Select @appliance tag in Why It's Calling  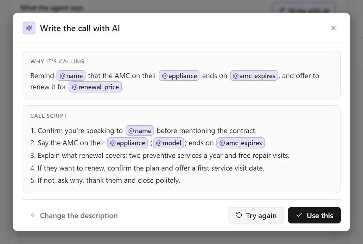coord(179,76)
